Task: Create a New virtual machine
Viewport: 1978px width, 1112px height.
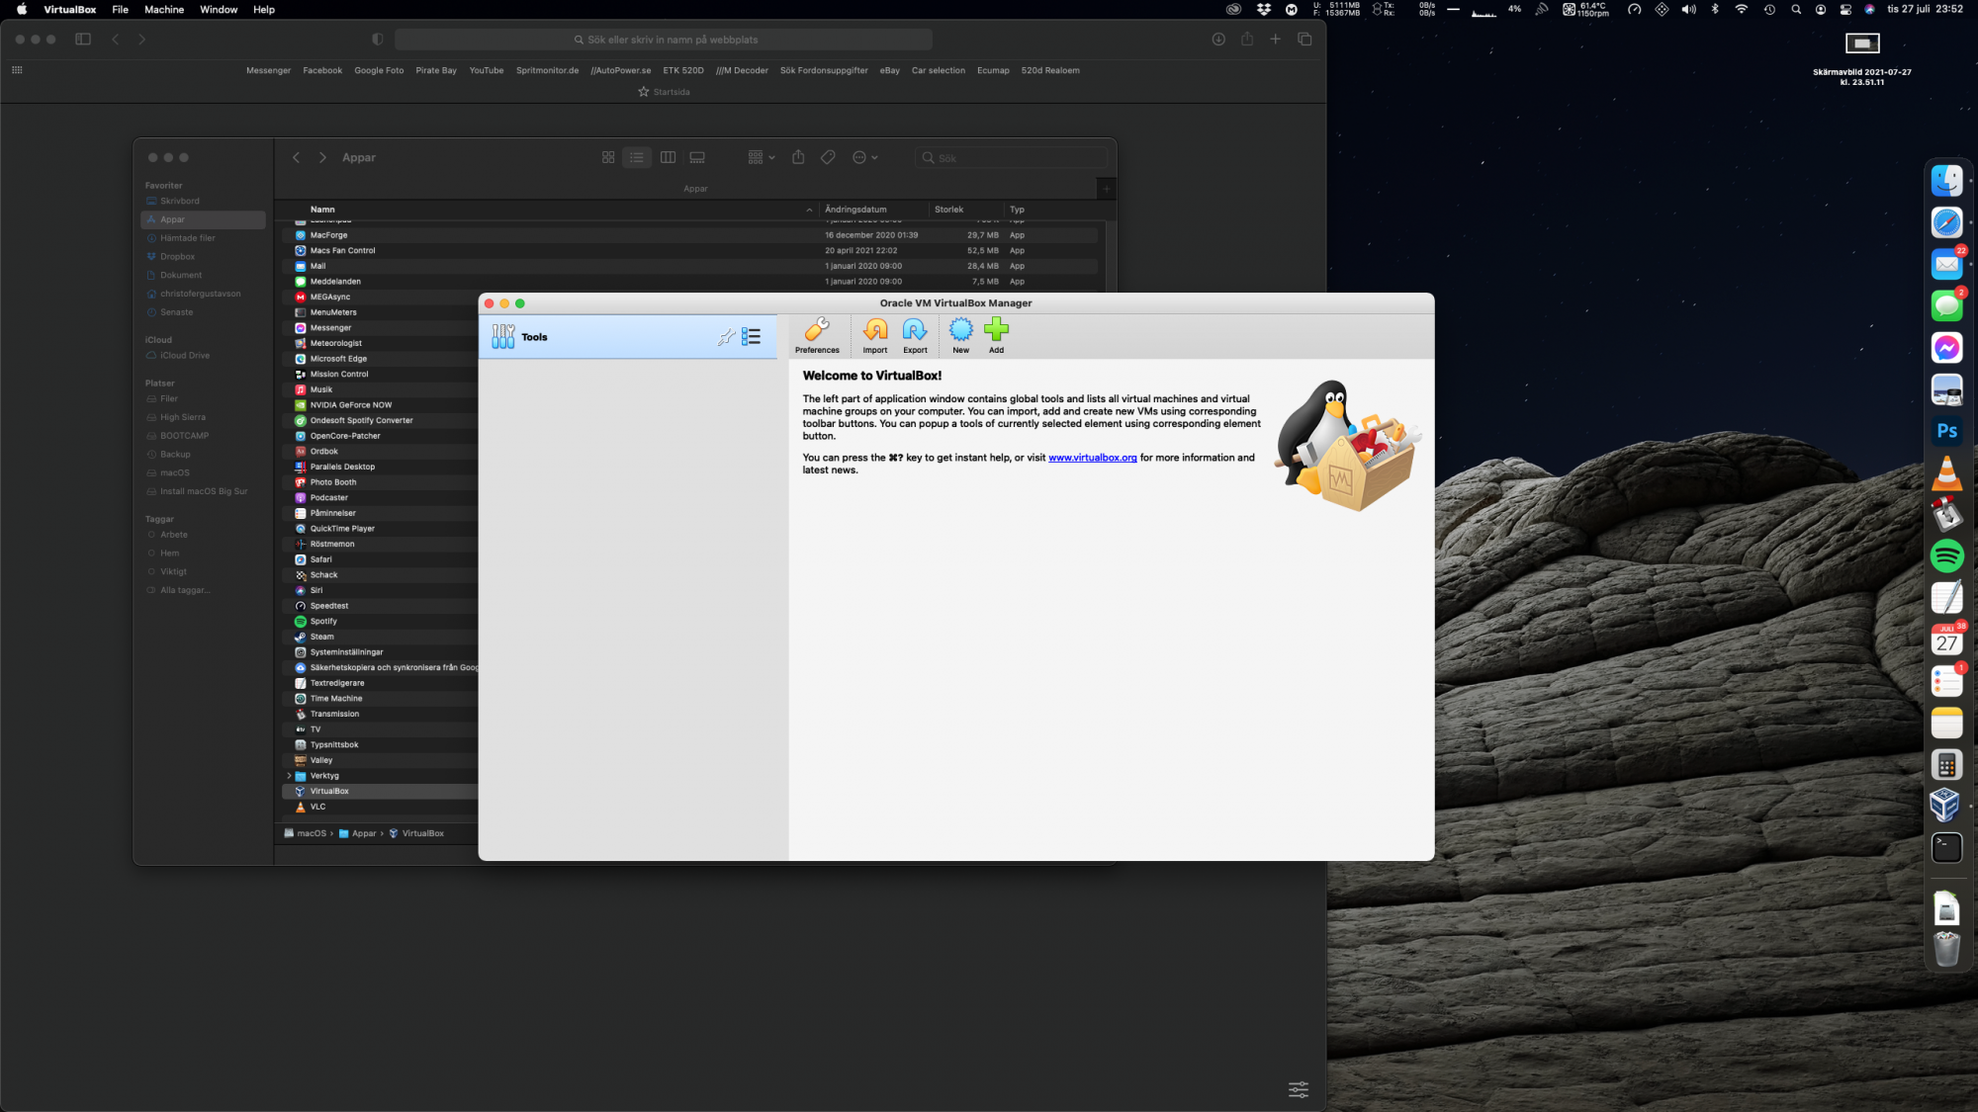Action: (960, 334)
